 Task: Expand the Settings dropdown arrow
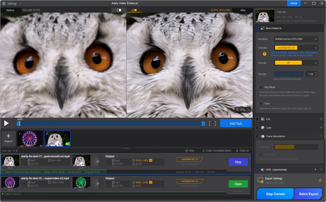tap(21, 4)
